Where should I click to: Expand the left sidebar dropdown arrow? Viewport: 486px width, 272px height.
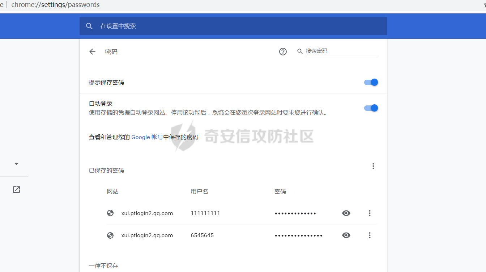coord(16,164)
